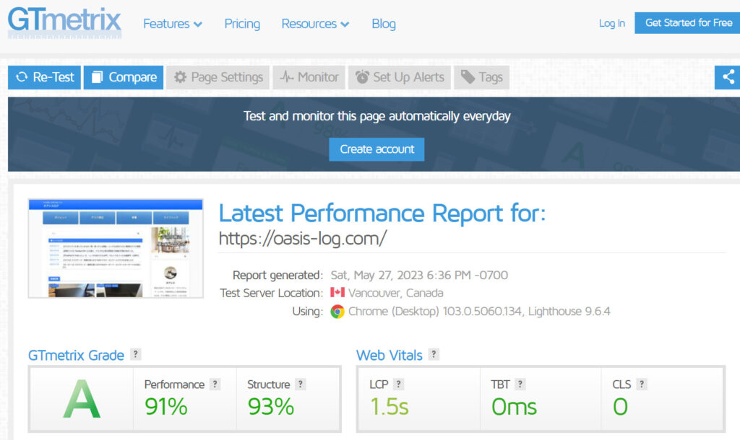Click the GTmetrix logo
740x440 pixels.
click(64, 22)
